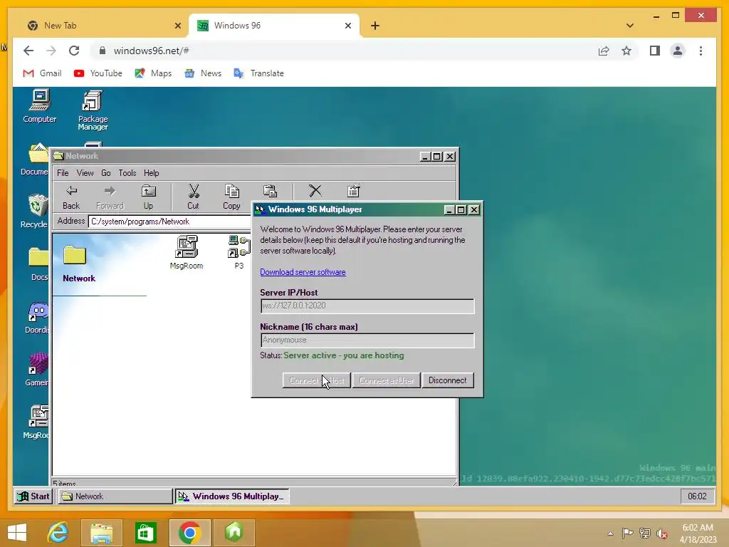Open the Help menu in Network window
The width and height of the screenshot is (729, 547).
(x=151, y=173)
